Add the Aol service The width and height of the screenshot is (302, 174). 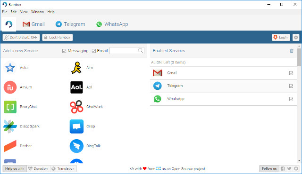(x=76, y=87)
